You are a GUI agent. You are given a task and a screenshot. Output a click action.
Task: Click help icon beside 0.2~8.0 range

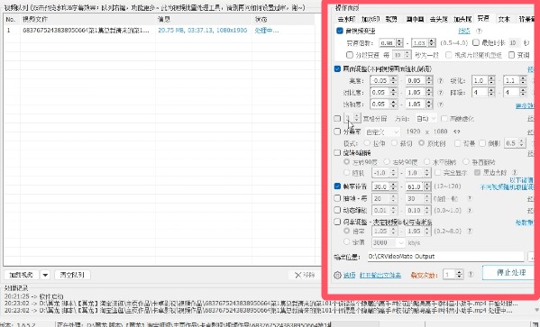click(469, 231)
